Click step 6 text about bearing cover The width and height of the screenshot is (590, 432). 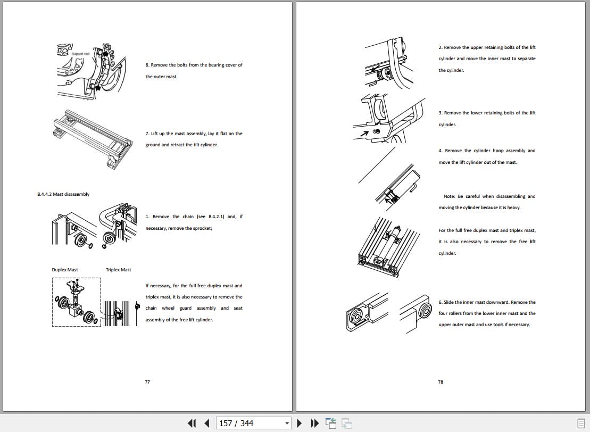[194, 71]
